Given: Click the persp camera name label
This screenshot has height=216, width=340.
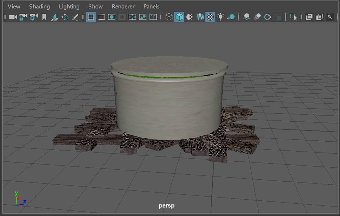Looking at the screenshot, I should [167, 206].
